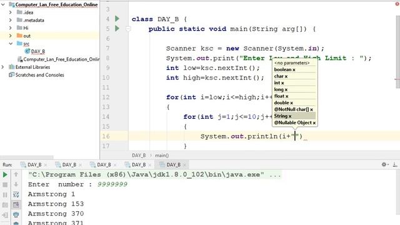Screen dimensions: 400x225
Task: Rerun DAY_B with the green play button
Action: click(x=5, y=175)
